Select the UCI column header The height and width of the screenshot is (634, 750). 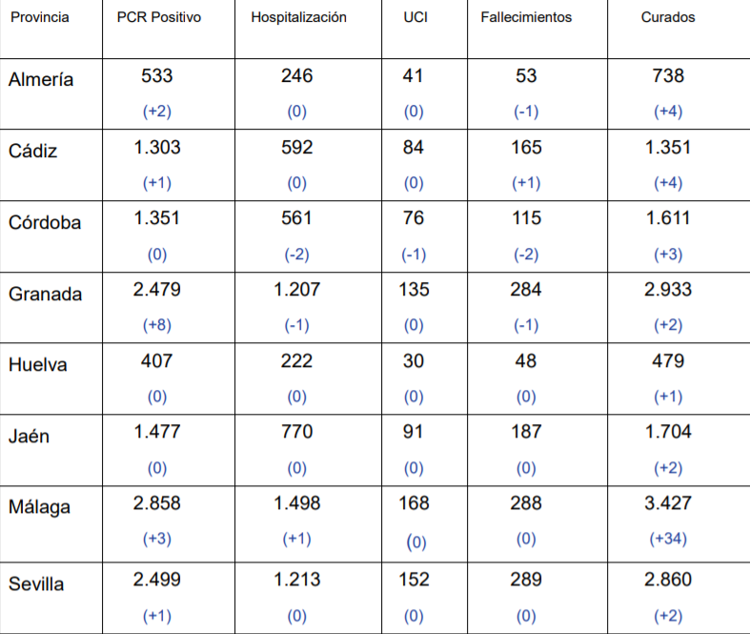pos(414,18)
